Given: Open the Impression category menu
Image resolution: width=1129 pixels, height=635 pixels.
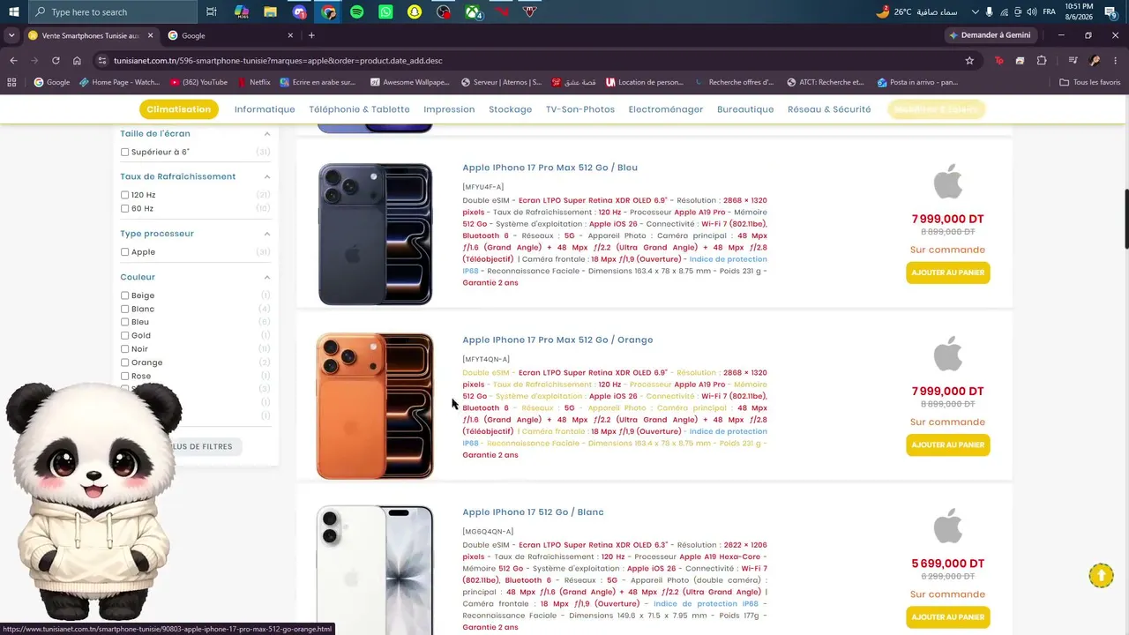Looking at the screenshot, I should [x=449, y=109].
